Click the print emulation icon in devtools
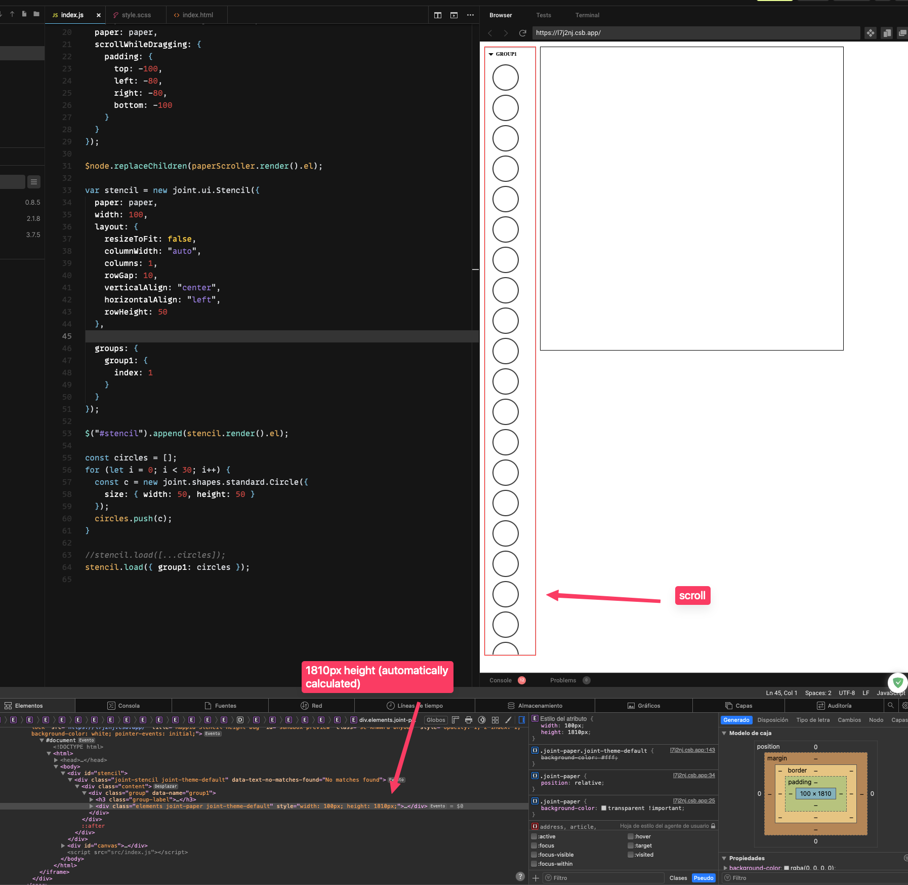The image size is (908, 885). pos(468,720)
